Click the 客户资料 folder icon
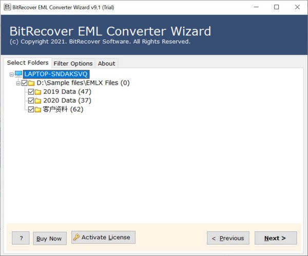Image resolution: width=308 pixels, height=256 pixels. [38, 110]
